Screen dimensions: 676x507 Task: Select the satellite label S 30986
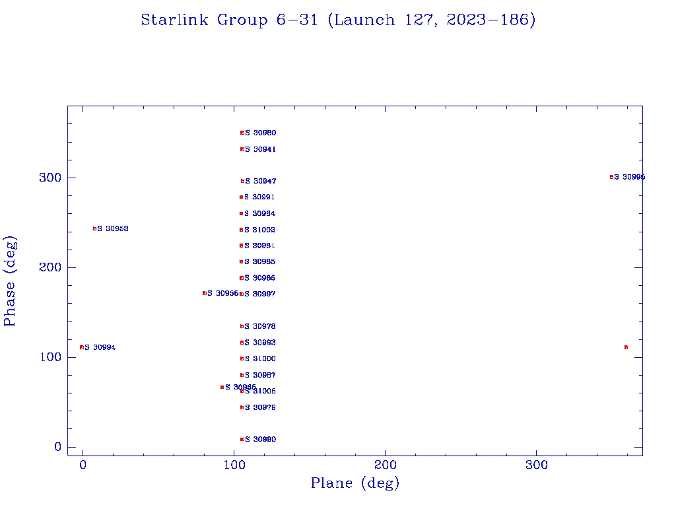coord(259,278)
